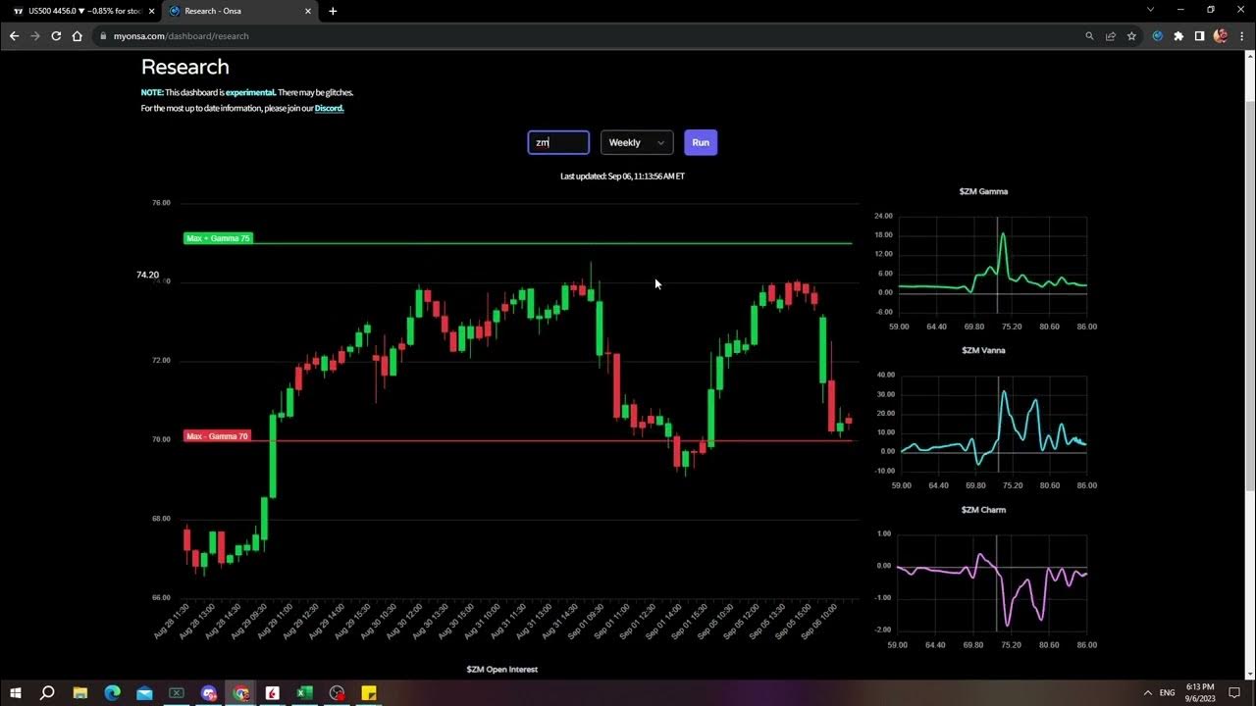Bookmark this tab with the star
Viewport: 1256px width, 706px height.
pos(1131,36)
